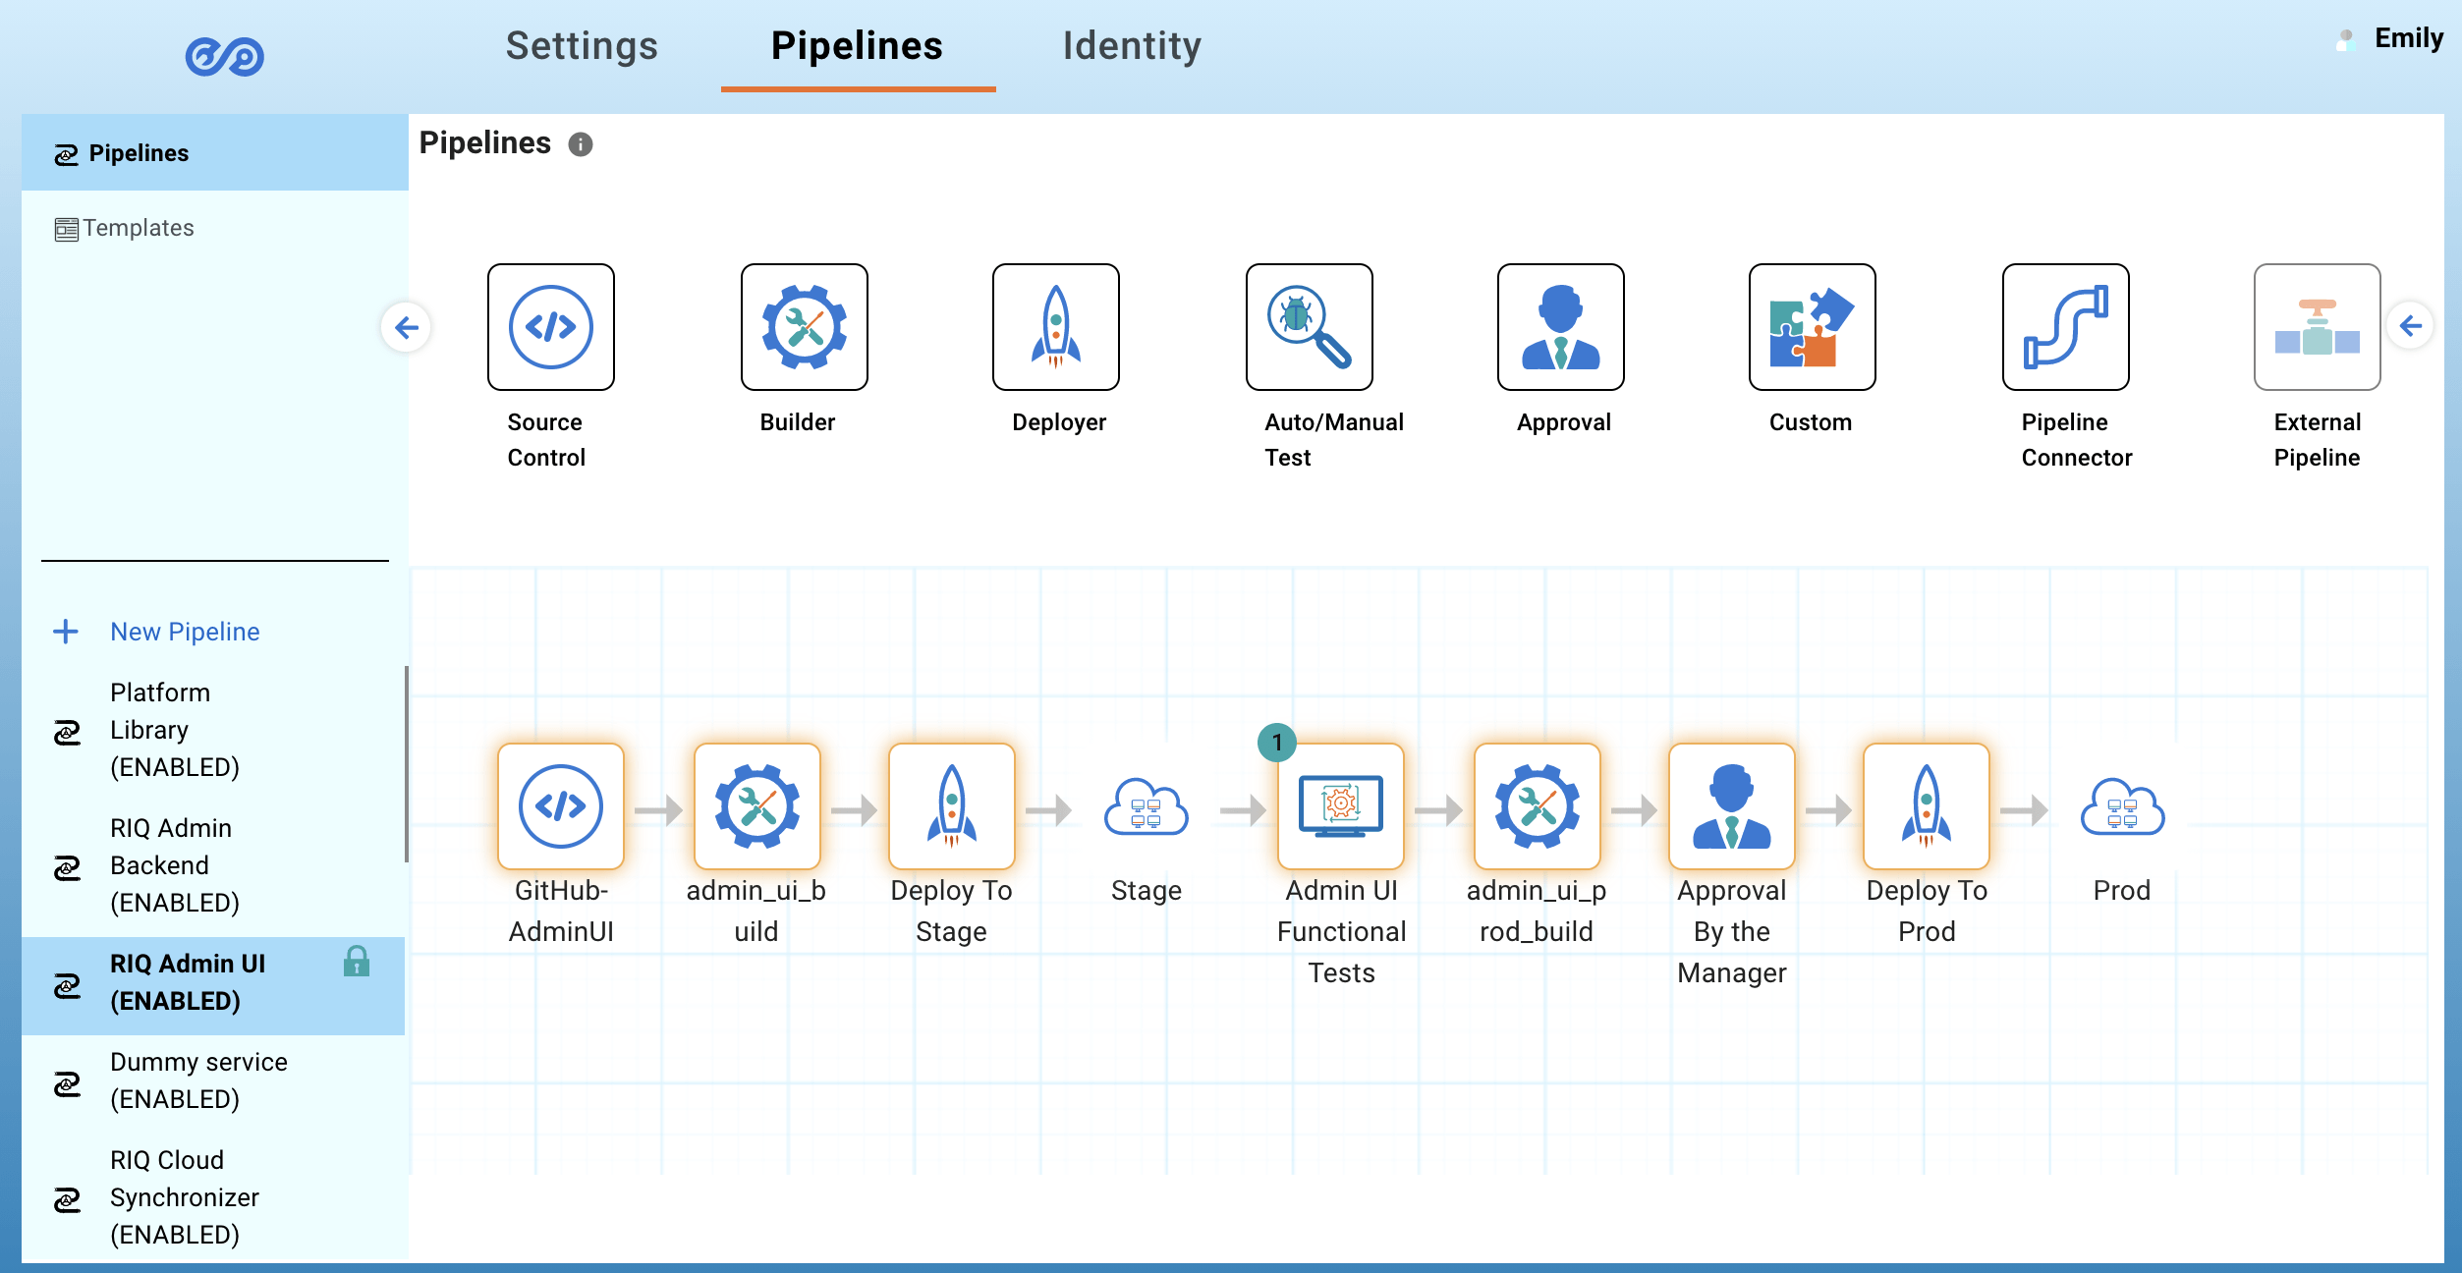Screen dimensions: 2462x1273
Task: Open the GitHub-AdminUI pipeline node
Action: click(560, 806)
